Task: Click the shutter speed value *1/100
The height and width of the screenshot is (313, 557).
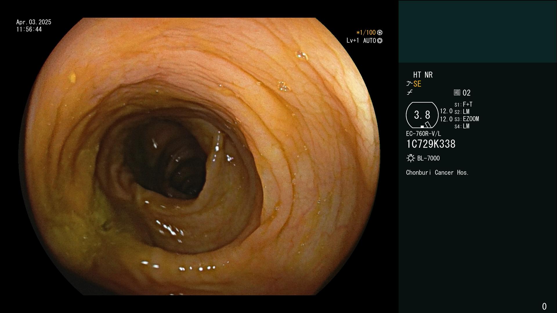Action: [366, 32]
